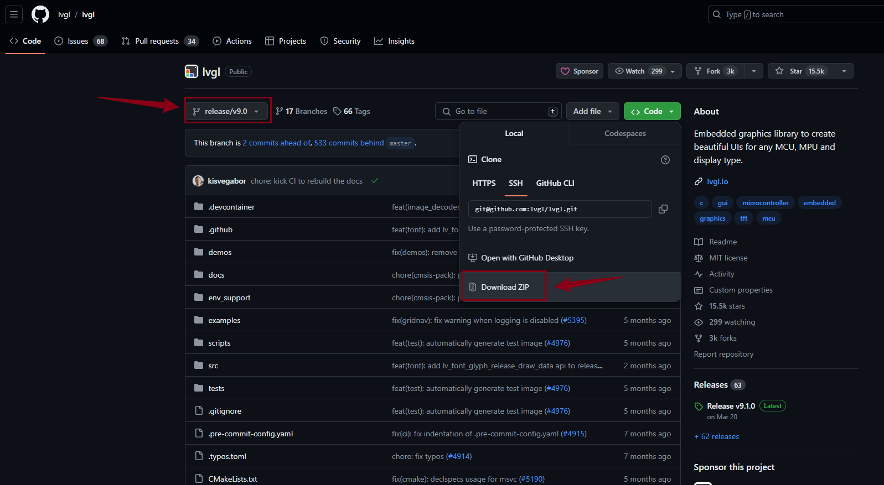The image size is (884, 485).
Task: Open the .devcontainer folder
Action: click(231, 207)
